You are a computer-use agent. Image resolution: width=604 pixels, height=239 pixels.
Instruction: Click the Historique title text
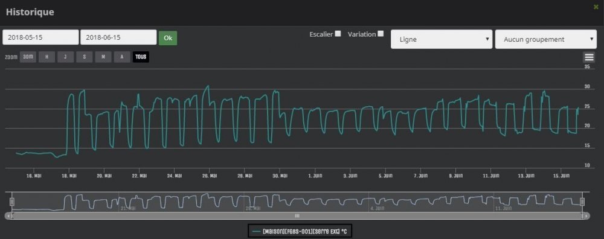pyautogui.click(x=30, y=12)
